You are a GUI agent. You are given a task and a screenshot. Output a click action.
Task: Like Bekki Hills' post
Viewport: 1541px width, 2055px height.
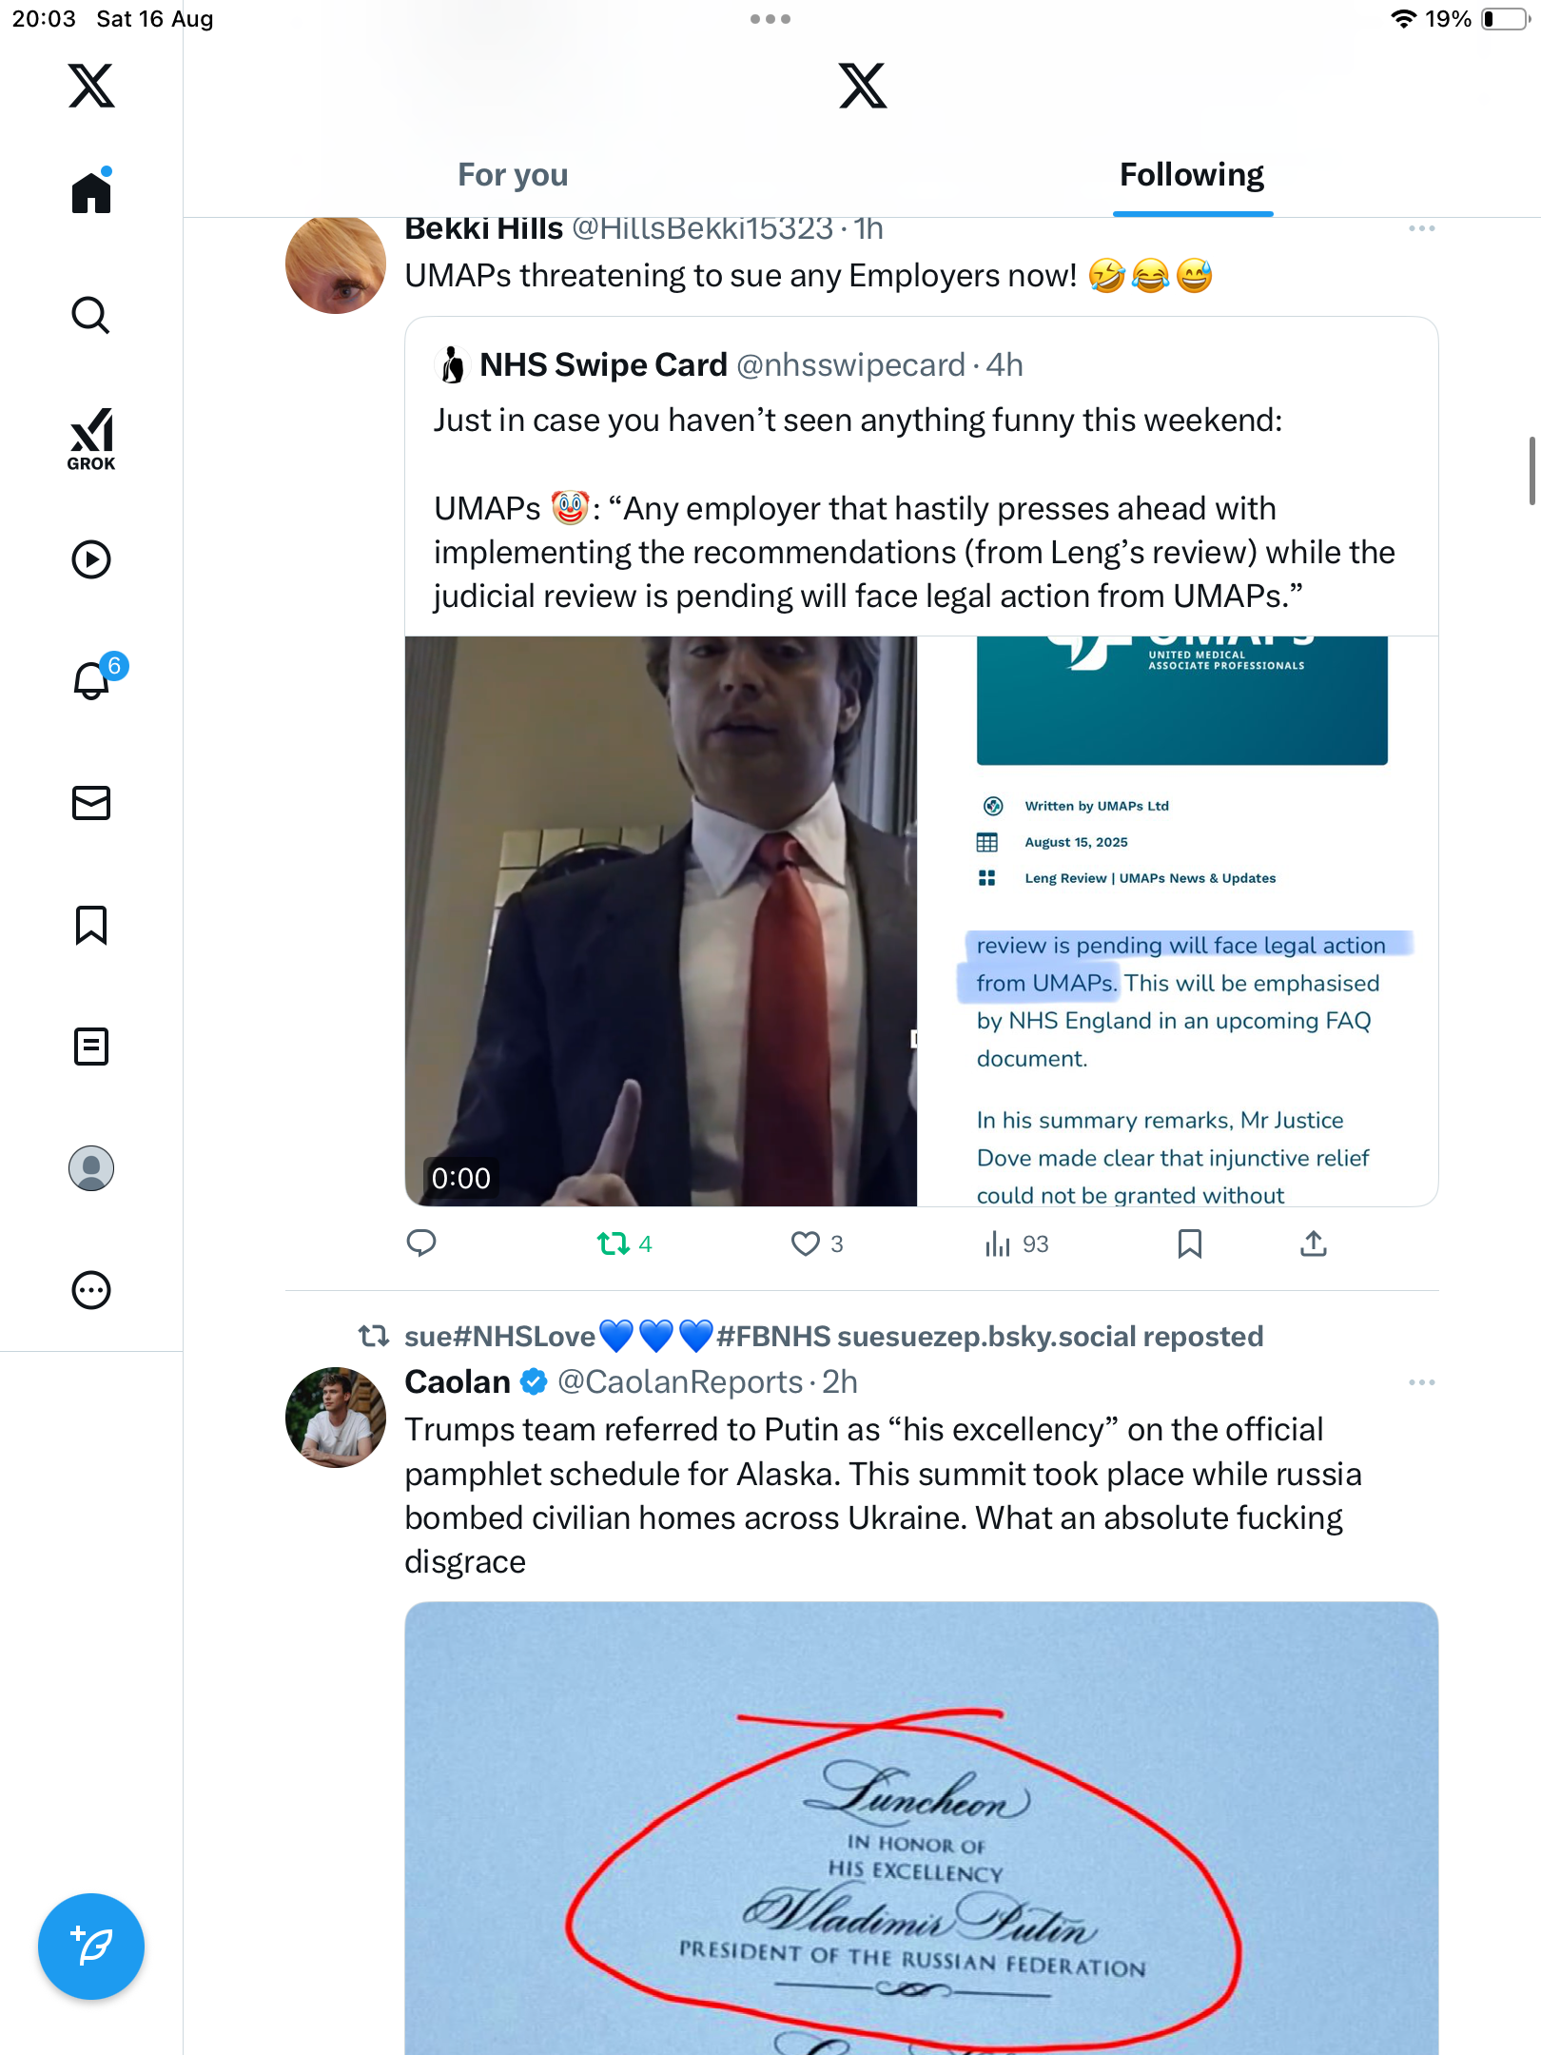pos(806,1243)
